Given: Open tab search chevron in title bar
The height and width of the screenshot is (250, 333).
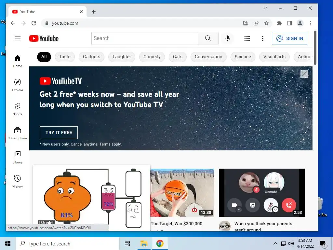Looking at the screenshot, I should pos(265,8).
